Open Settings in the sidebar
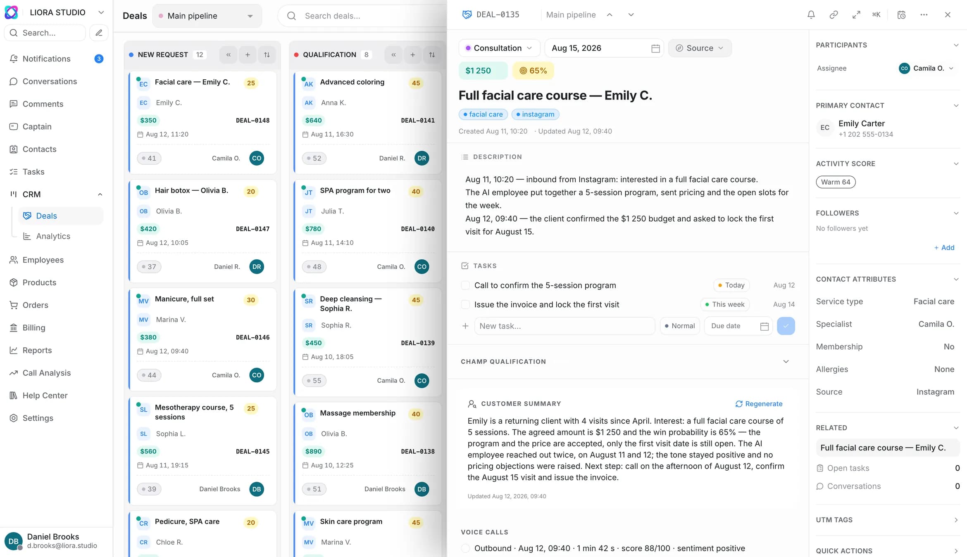 pyautogui.click(x=56, y=418)
